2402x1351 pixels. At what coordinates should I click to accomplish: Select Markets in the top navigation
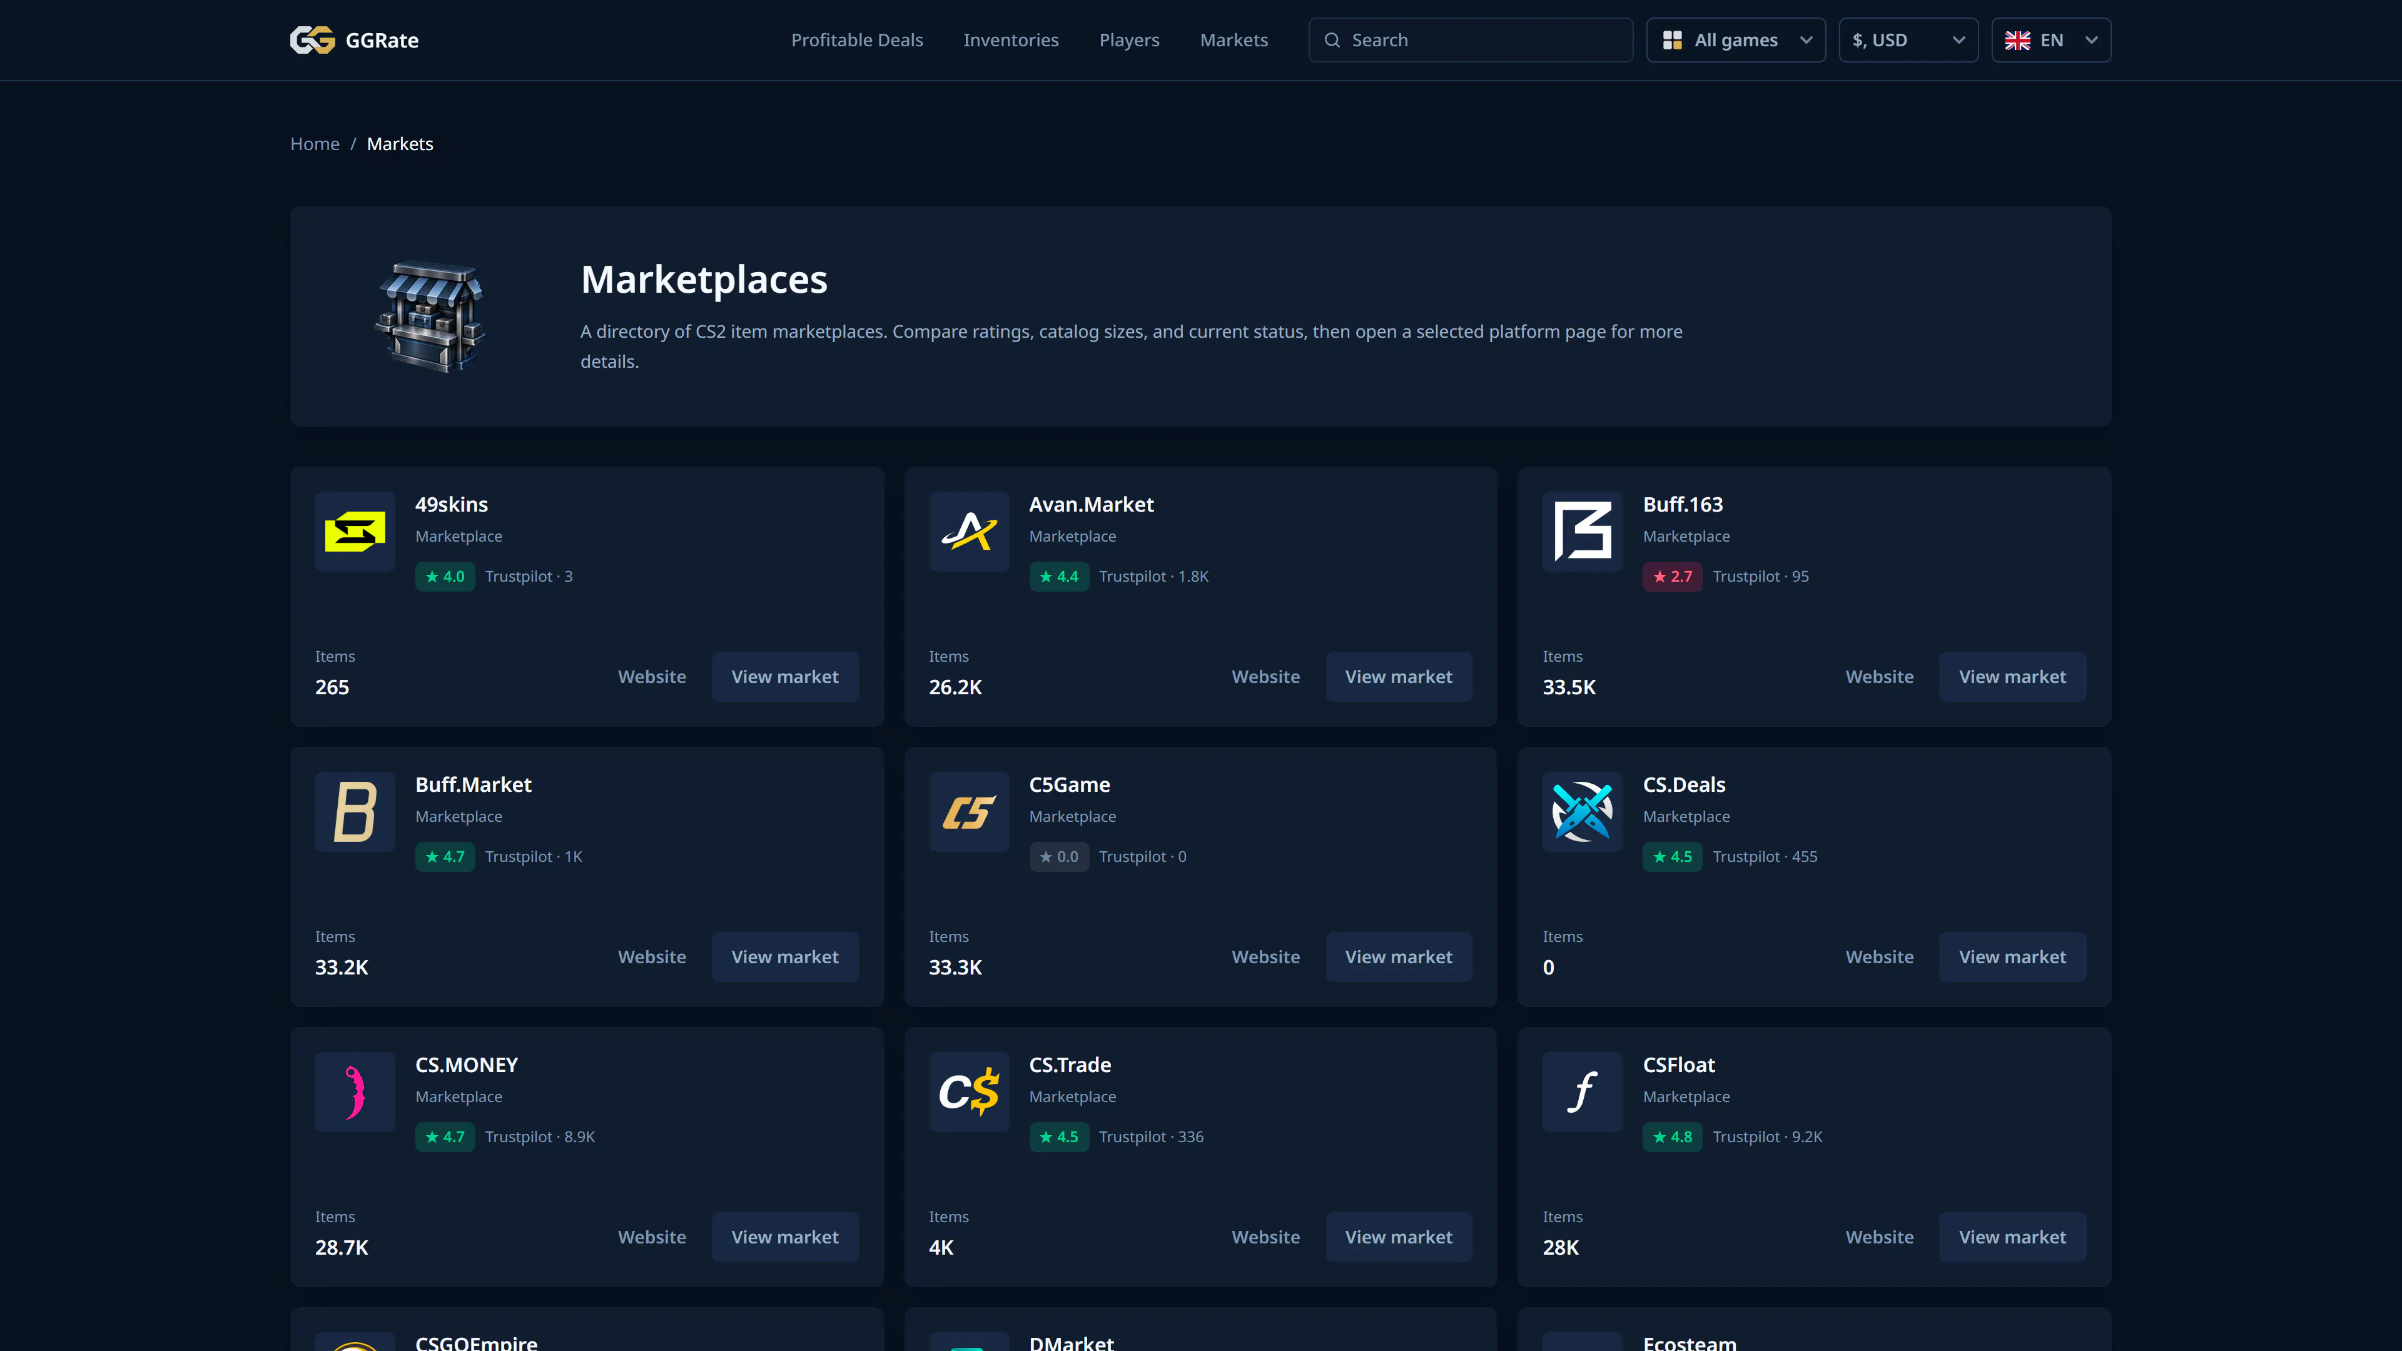(x=1234, y=40)
